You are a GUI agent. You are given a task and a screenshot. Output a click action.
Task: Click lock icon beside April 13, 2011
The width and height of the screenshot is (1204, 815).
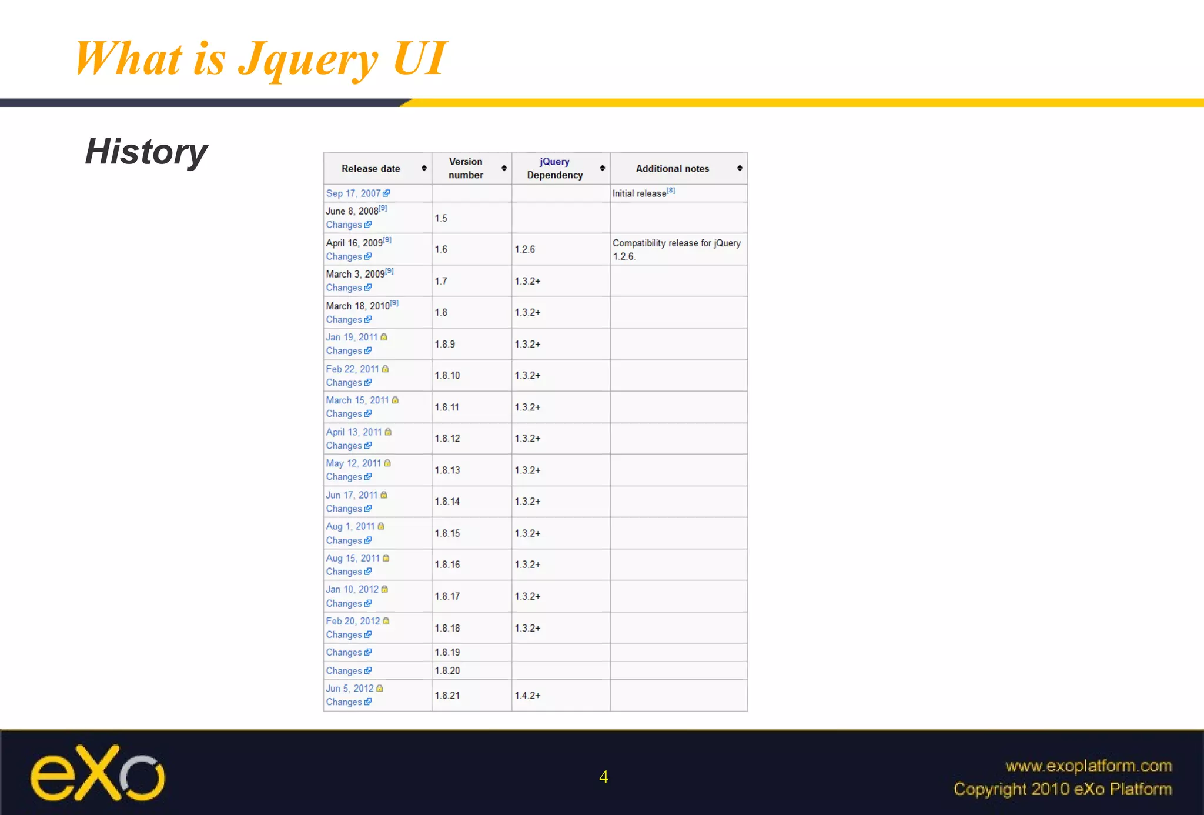click(x=388, y=432)
